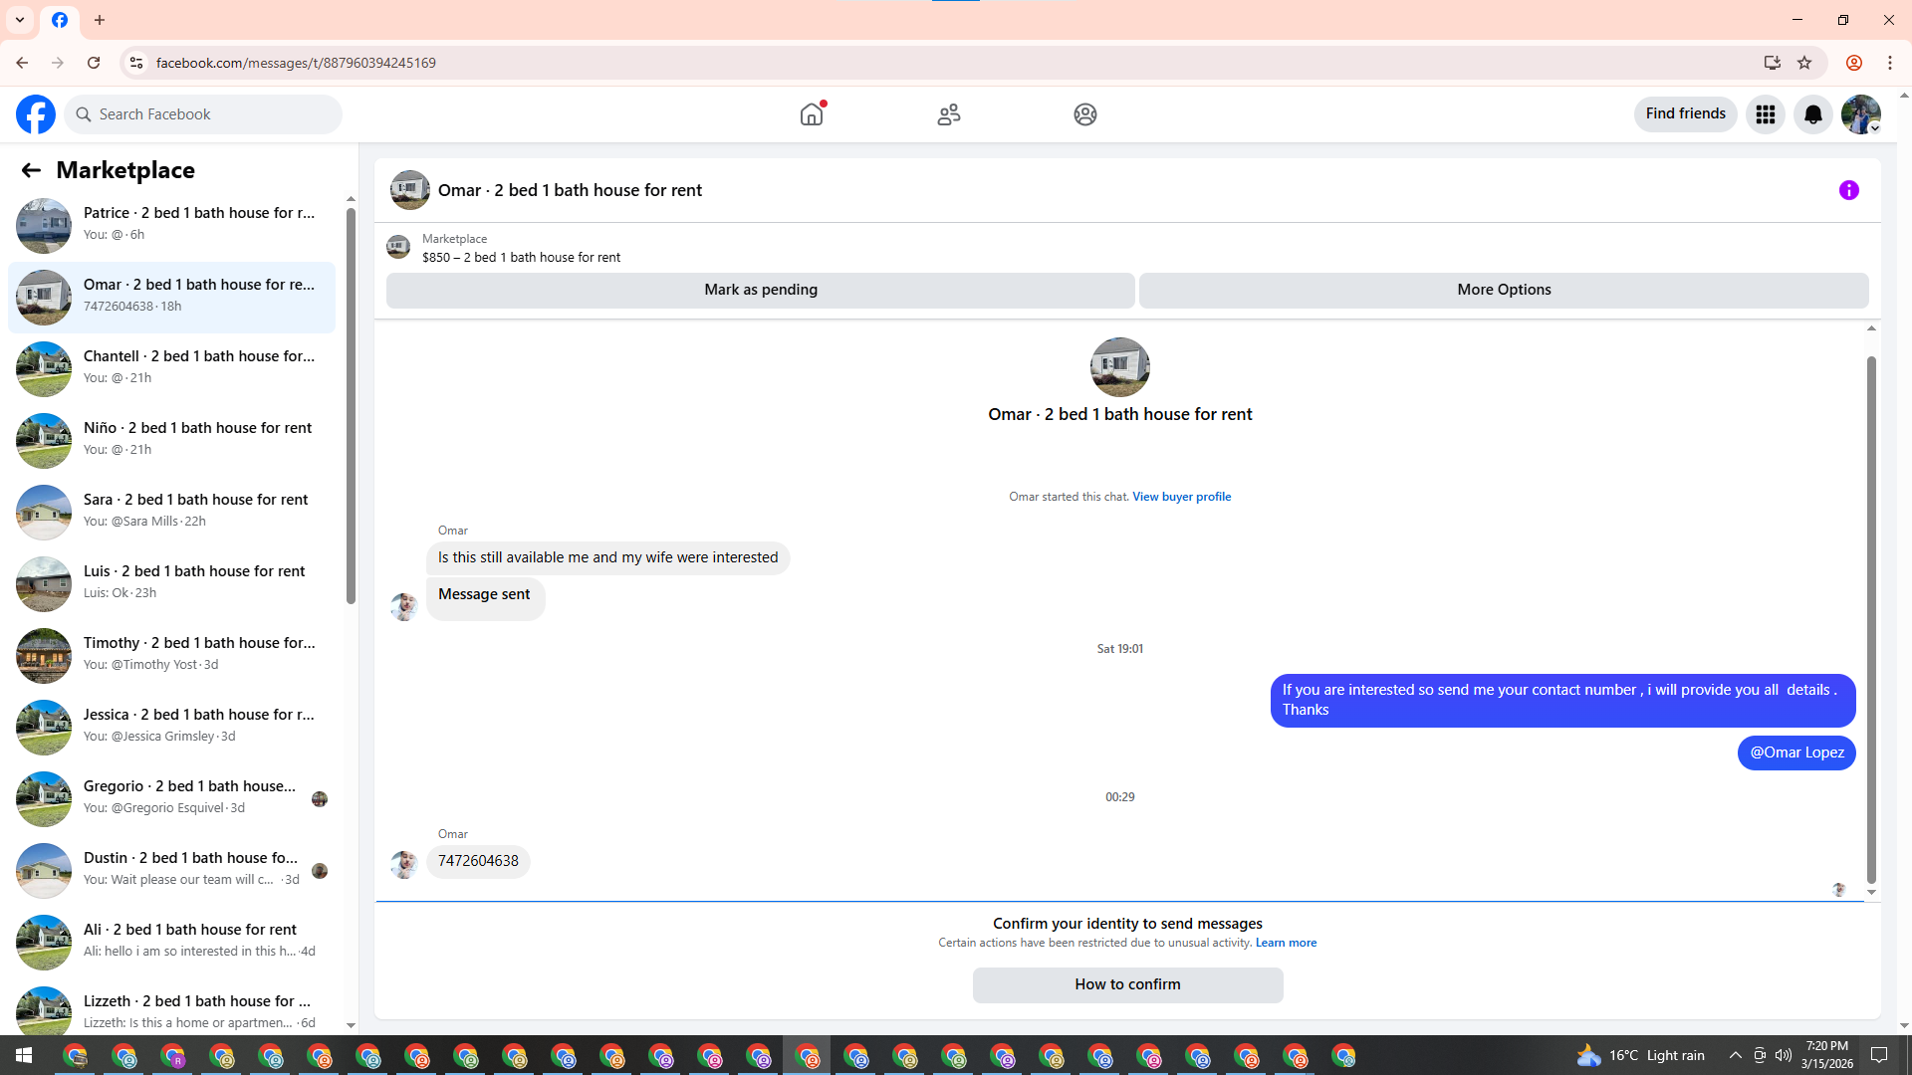Expand the tab search dropdown
The image size is (1912, 1075).
pyautogui.click(x=20, y=20)
